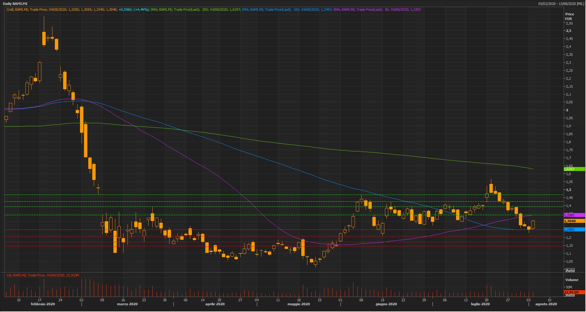Screen dimensions: 586x312
Task: Click the green 1,6297 price tag
Action: pos(574,169)
